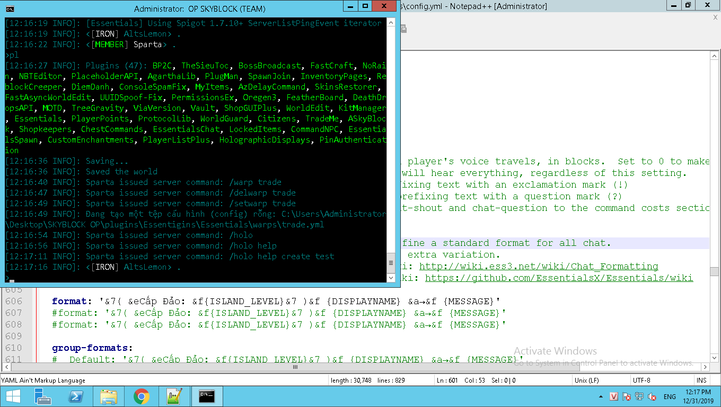721x407 pixels.
Task: Click the console scrollbar down arrow
Action: (x=391, y=278)
